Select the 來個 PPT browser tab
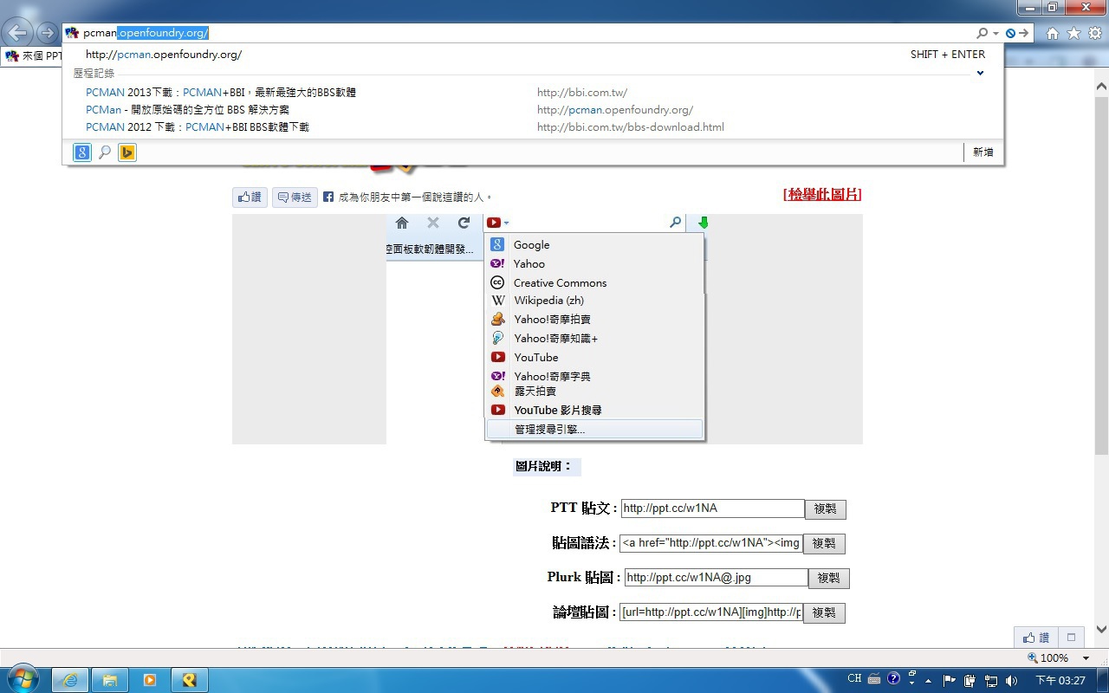Viewport: 1109px width, 693px height. [x=33, y=55]
